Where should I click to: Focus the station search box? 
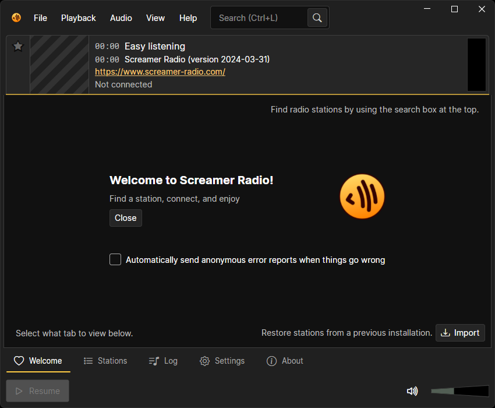[x=259, y=18]
